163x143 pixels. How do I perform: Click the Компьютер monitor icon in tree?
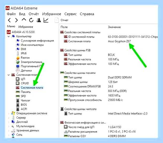pos(13,36)
